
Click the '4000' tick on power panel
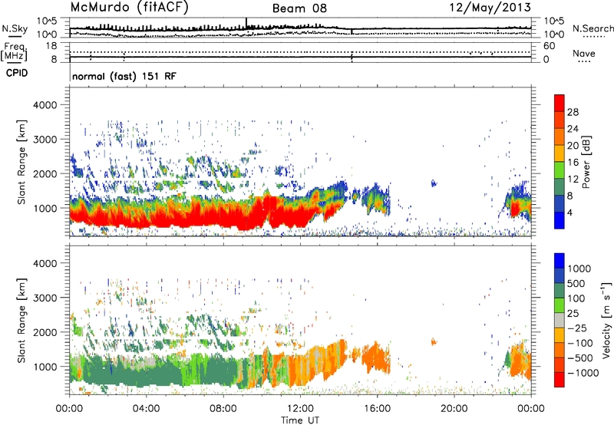click(45, 105)
